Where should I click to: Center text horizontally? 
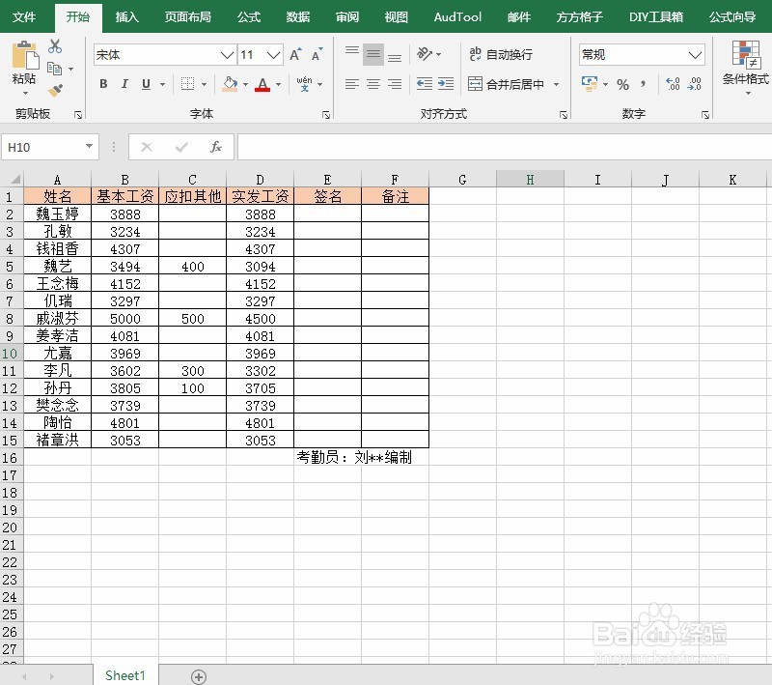(x=373, y=84)
